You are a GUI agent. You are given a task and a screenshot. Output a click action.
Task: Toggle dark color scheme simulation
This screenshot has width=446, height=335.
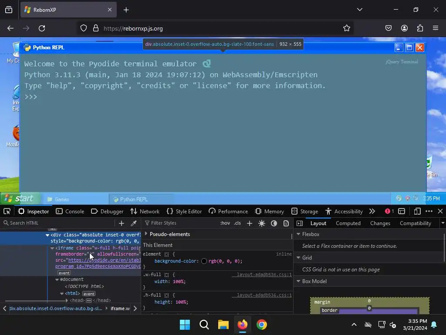pos(274,223)
